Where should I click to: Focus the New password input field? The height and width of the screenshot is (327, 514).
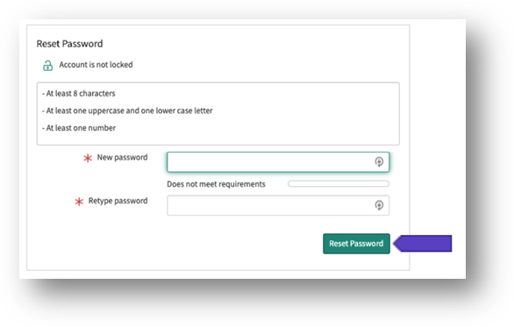[278, 162]
